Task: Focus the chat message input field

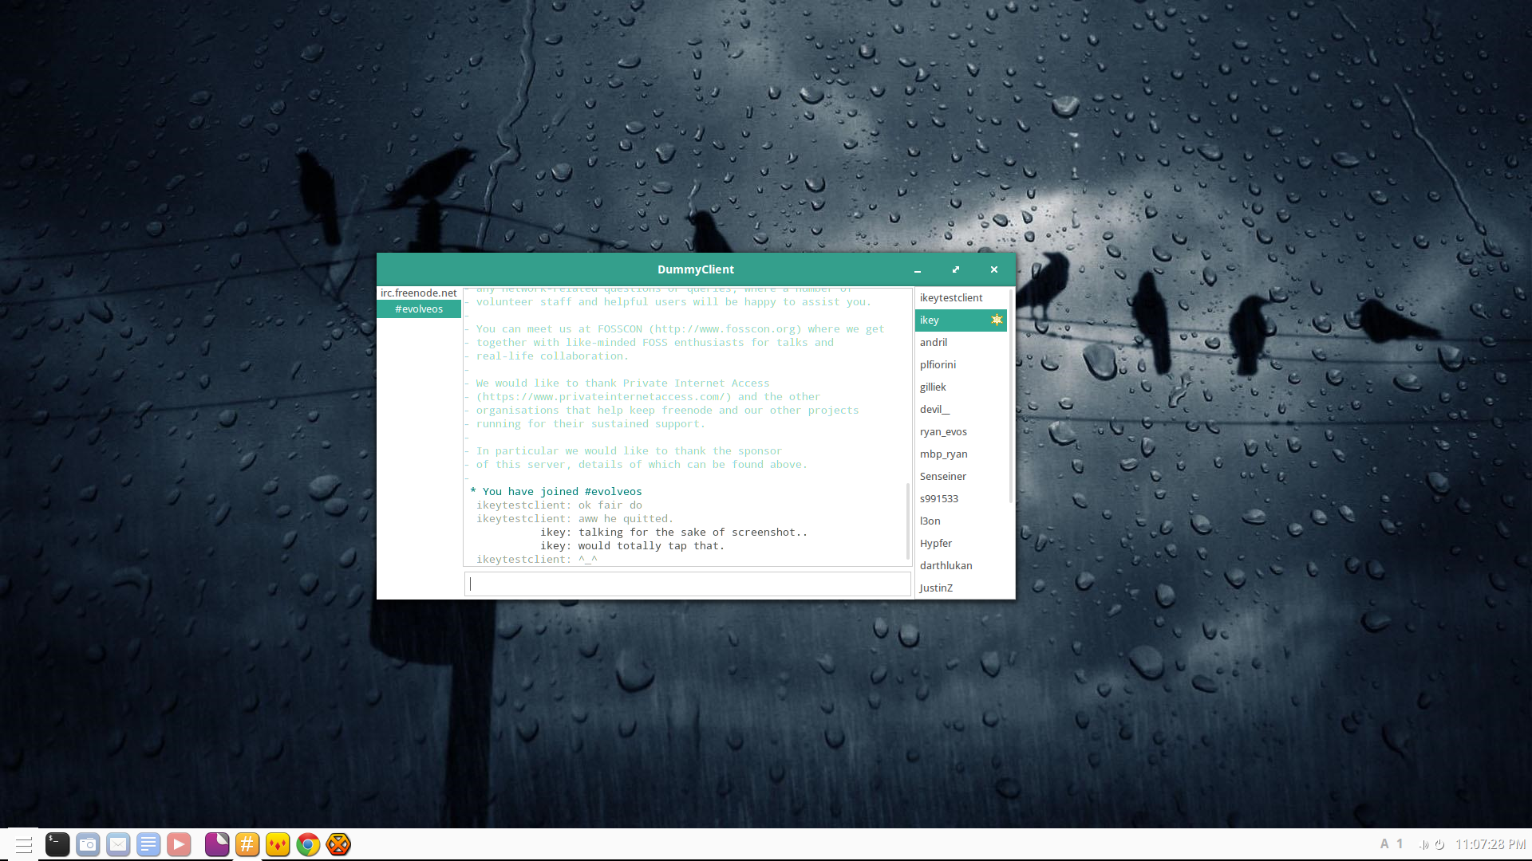Action: pyautogui.click(x=688, y=584)
